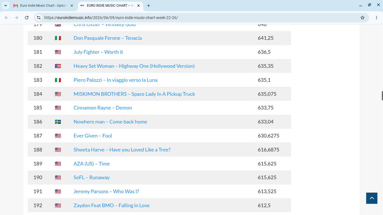This screenshot has width=383, height=215.
Task: Click the US flag beside AZA (US)
Action: pos(58,164)
